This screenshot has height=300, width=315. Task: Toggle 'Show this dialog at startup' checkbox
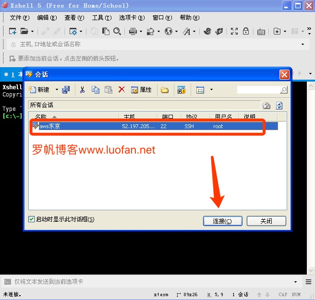pos(31,219)
